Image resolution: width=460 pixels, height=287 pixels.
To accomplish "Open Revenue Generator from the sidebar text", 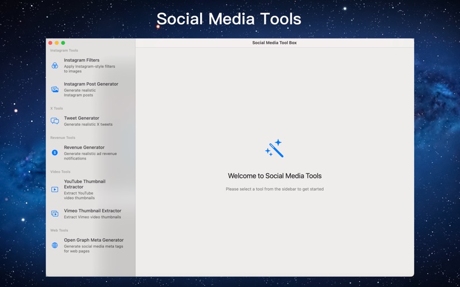I will pos(84,148).
